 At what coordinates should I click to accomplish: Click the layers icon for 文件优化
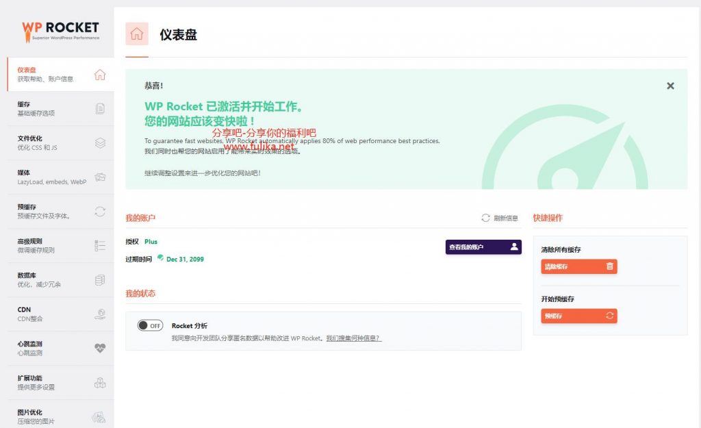point(100,142)
